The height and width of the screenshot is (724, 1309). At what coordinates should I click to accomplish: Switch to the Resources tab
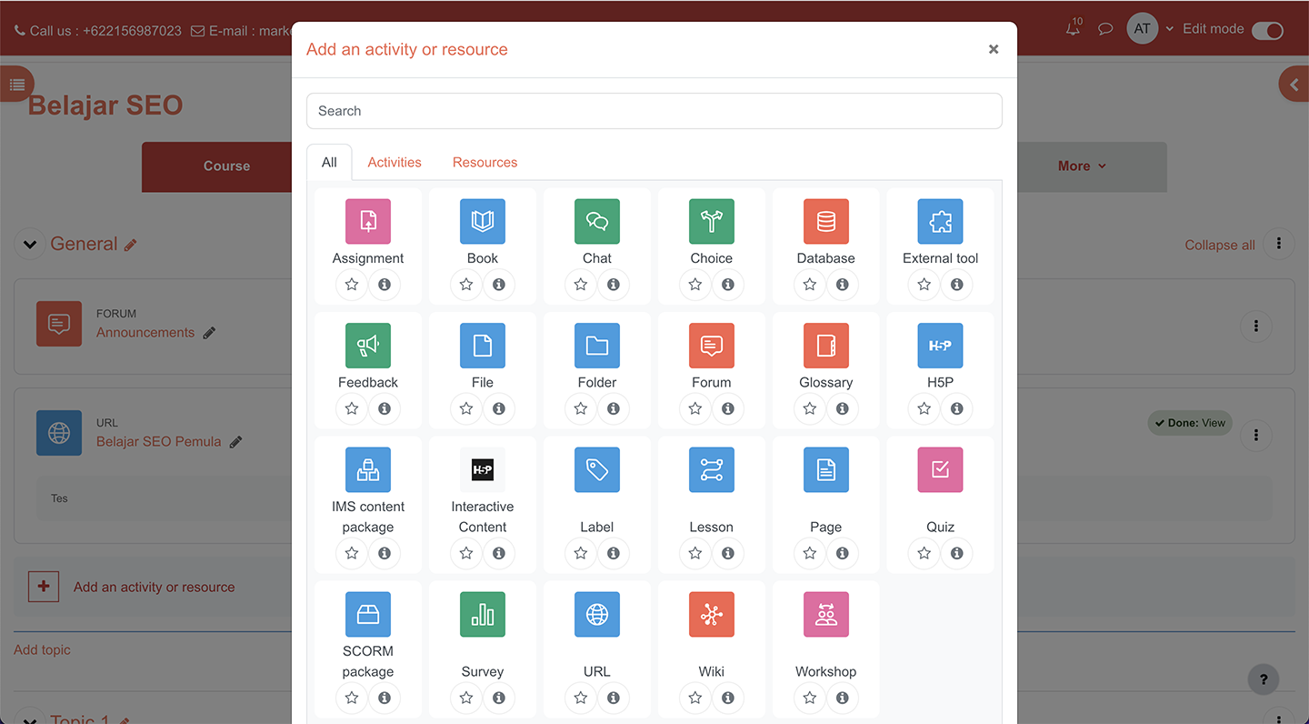(485, 163)
